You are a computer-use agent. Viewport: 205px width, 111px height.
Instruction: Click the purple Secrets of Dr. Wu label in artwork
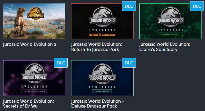[34, 91]
